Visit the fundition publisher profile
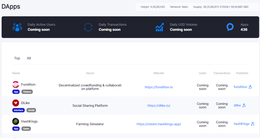 coord(240,87)
